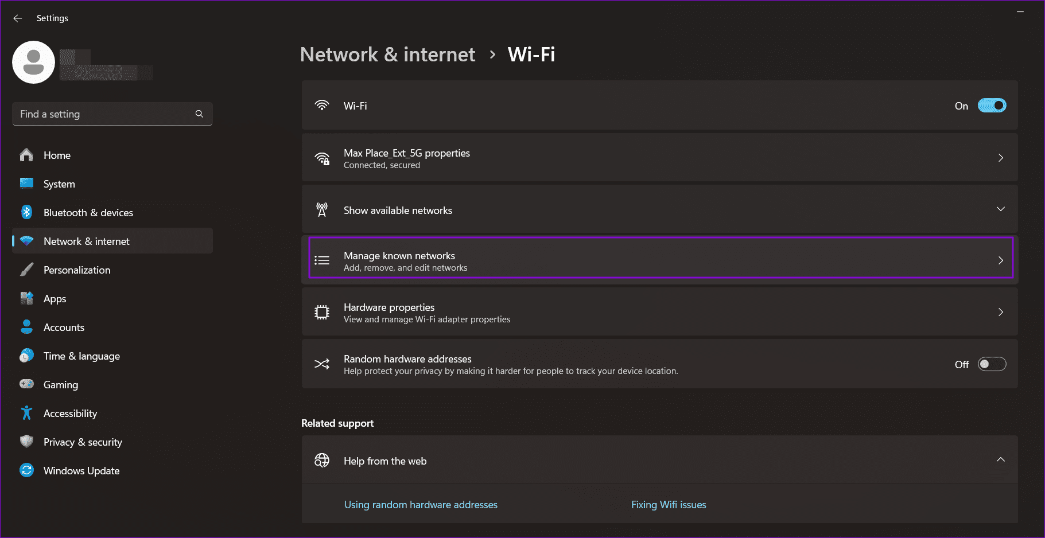Select the System settings icon
This screenshot has height=538, width=1045.
[x=26, y=184]
